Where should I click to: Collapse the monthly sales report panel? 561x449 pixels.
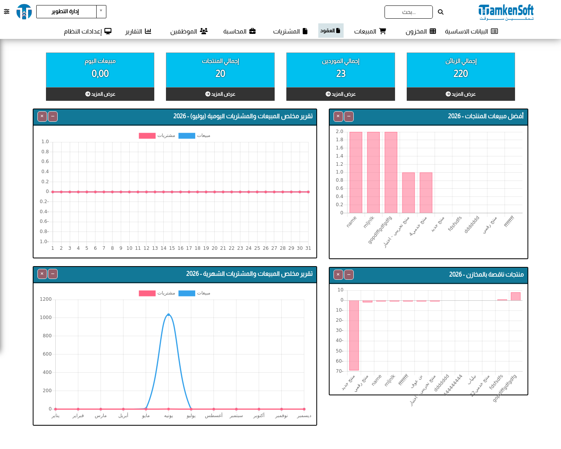point(53,274)
